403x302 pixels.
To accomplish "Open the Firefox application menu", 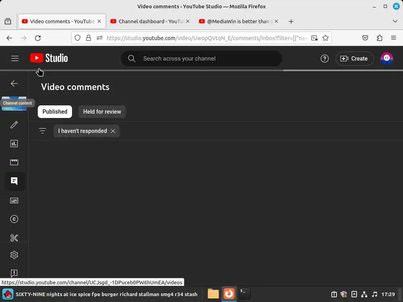I will point(394,38).
